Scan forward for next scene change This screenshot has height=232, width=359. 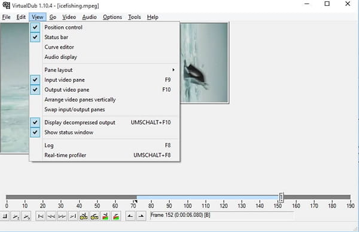[116, 216]
